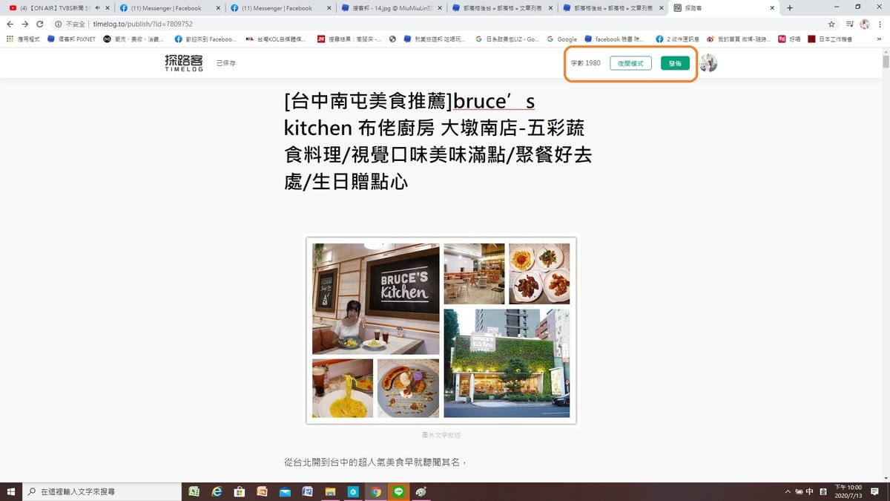Reload the page
The width and height of the screenshot is (890, 501).
pos(40,24)
